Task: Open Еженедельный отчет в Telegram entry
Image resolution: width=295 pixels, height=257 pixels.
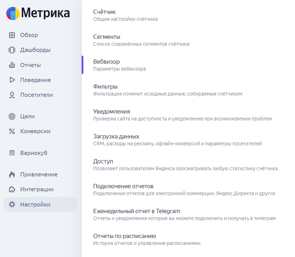Action: 137,211
